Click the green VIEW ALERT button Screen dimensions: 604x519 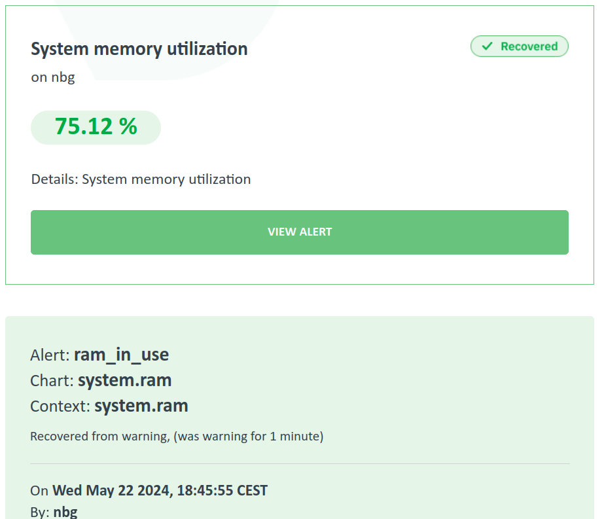coord(299,232)
